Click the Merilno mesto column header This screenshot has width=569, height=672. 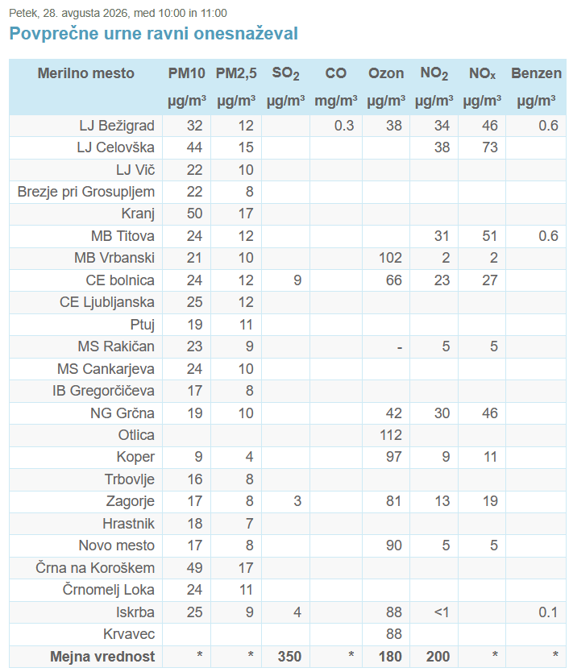[85, 73]
